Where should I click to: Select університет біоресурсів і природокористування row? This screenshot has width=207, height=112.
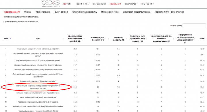(38, 61)
